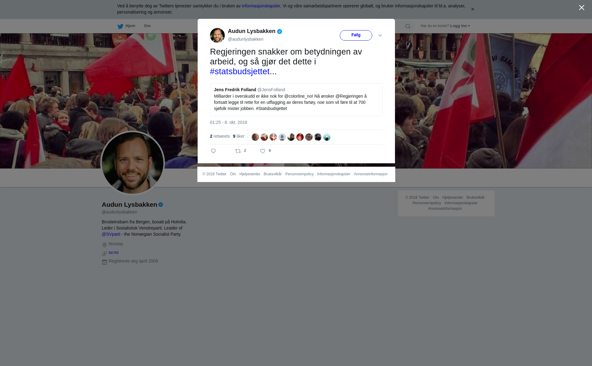Open the Logg inn dropdown
Image resolution: width=592 pixels, height=366 pixels.
[x=460, y=26]
